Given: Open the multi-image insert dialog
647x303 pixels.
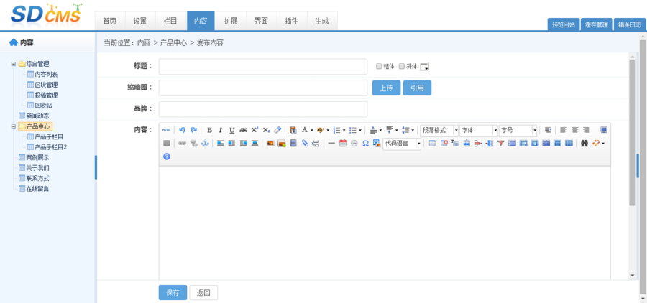Looking at the screenshot, I should pos(281,143).
